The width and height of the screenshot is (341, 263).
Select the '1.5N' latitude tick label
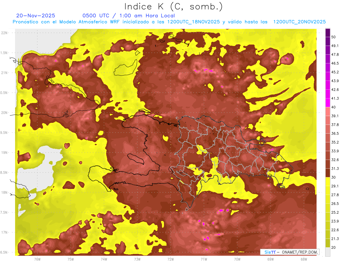point(4,53)
